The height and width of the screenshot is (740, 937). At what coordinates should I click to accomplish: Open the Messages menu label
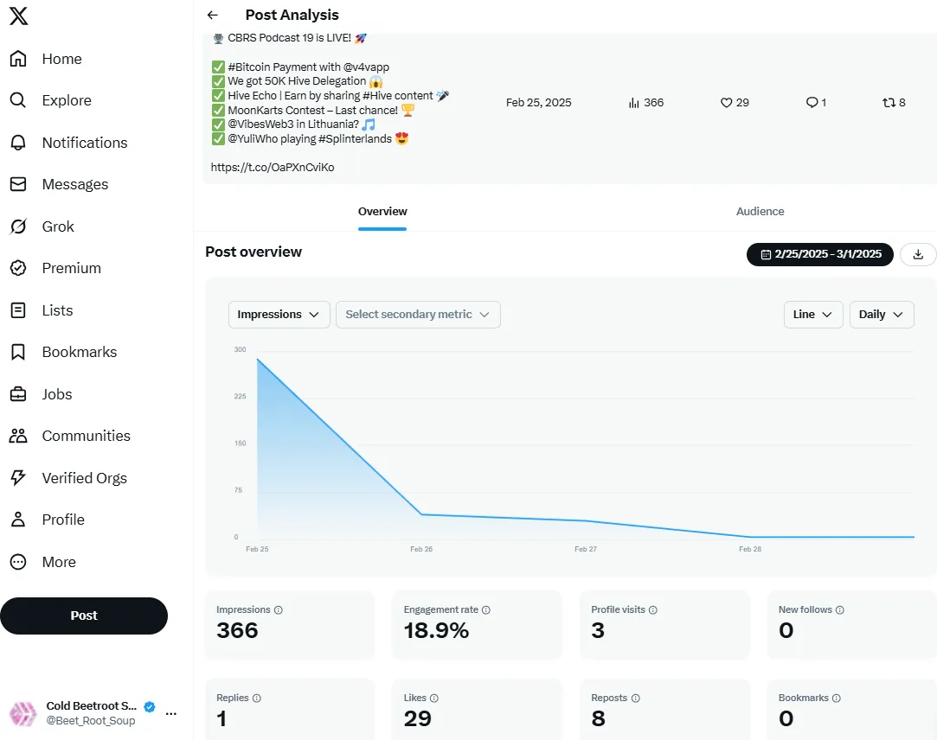pyautogui.click(x=75, y=184)
